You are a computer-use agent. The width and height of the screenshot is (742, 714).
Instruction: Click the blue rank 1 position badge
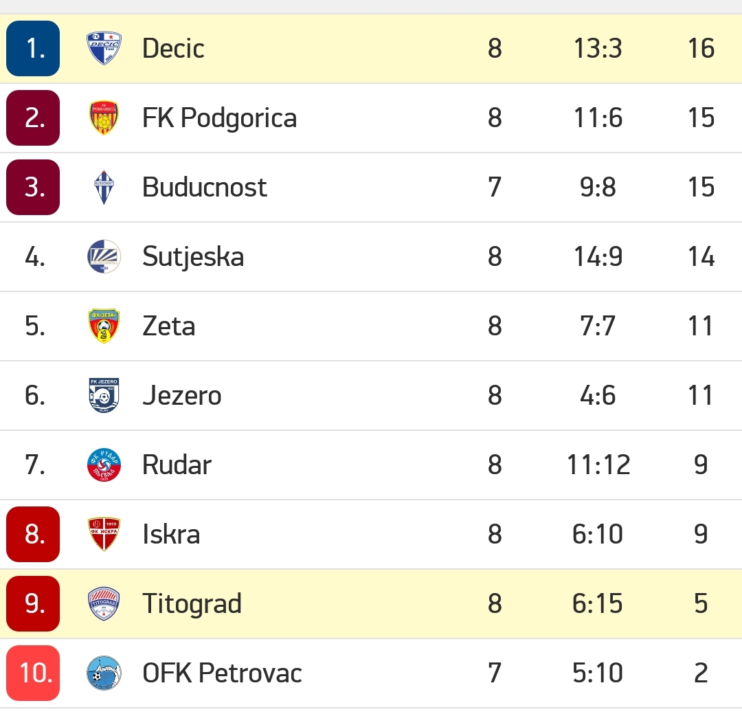click(33, 48)
